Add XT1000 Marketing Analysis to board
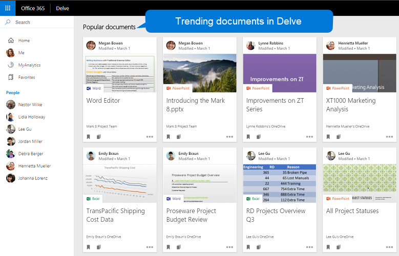The width and height of the screenshot is (399, 256). 339,137
